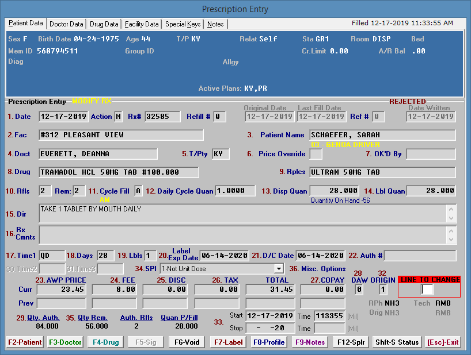Select the Facility Data tab

pos(142,24)
